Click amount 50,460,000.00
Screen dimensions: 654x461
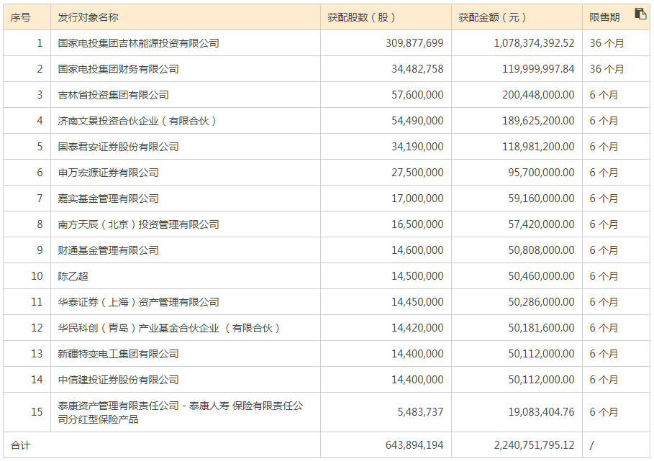point(541,276)
